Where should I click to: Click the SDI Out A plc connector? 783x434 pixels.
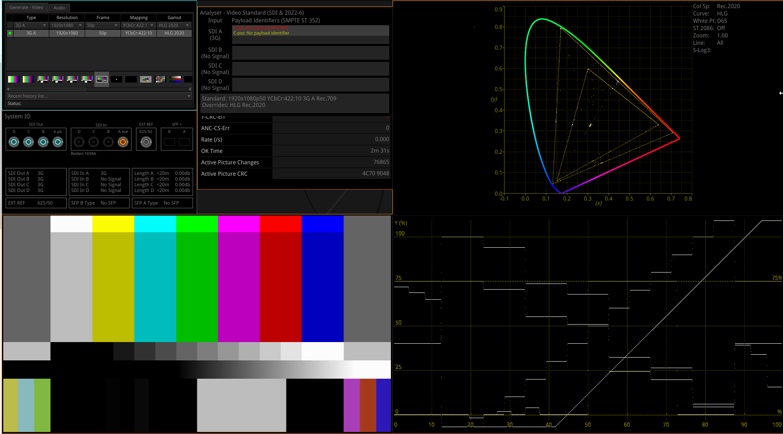[58, 142]
